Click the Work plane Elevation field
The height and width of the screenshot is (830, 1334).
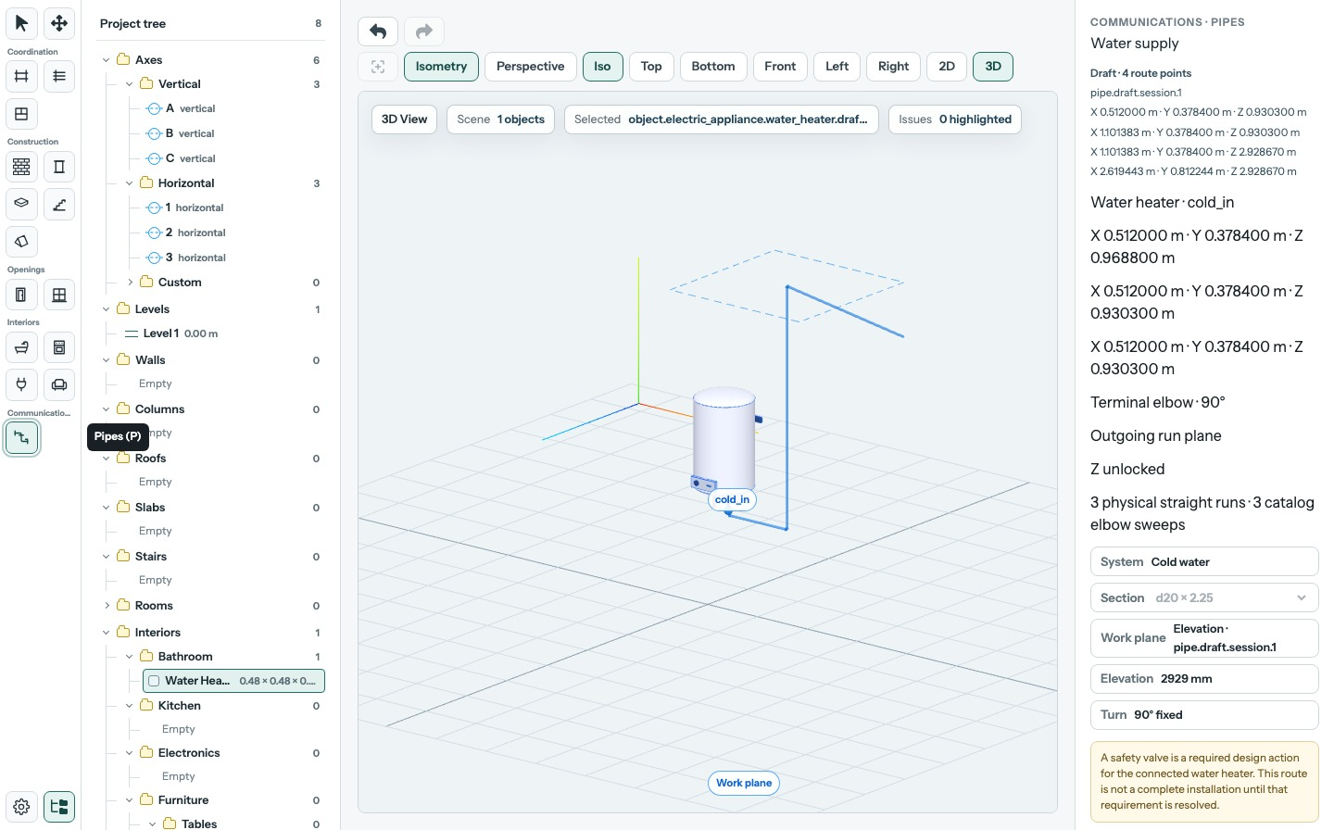[x=1204, y=638]
